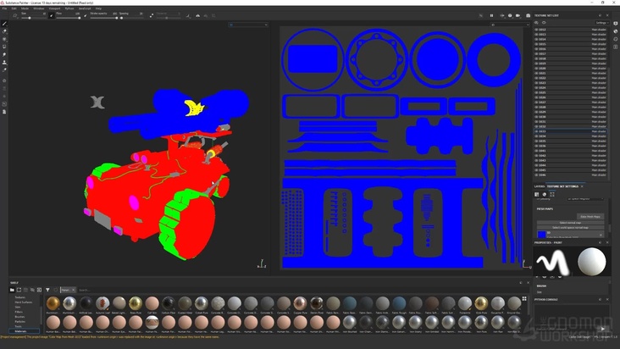
Task: Select the Clone tool
Action: click(x=4, y=63)
